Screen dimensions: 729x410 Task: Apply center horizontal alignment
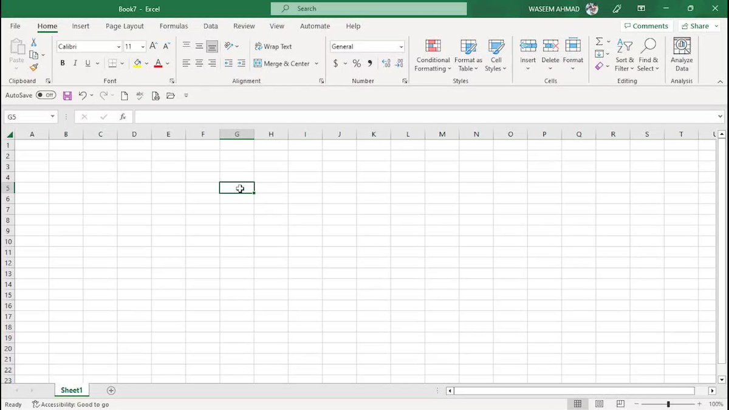pos(199,63)
